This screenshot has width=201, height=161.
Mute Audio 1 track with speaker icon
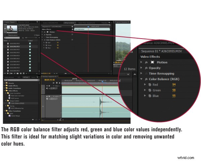[47, 96]
